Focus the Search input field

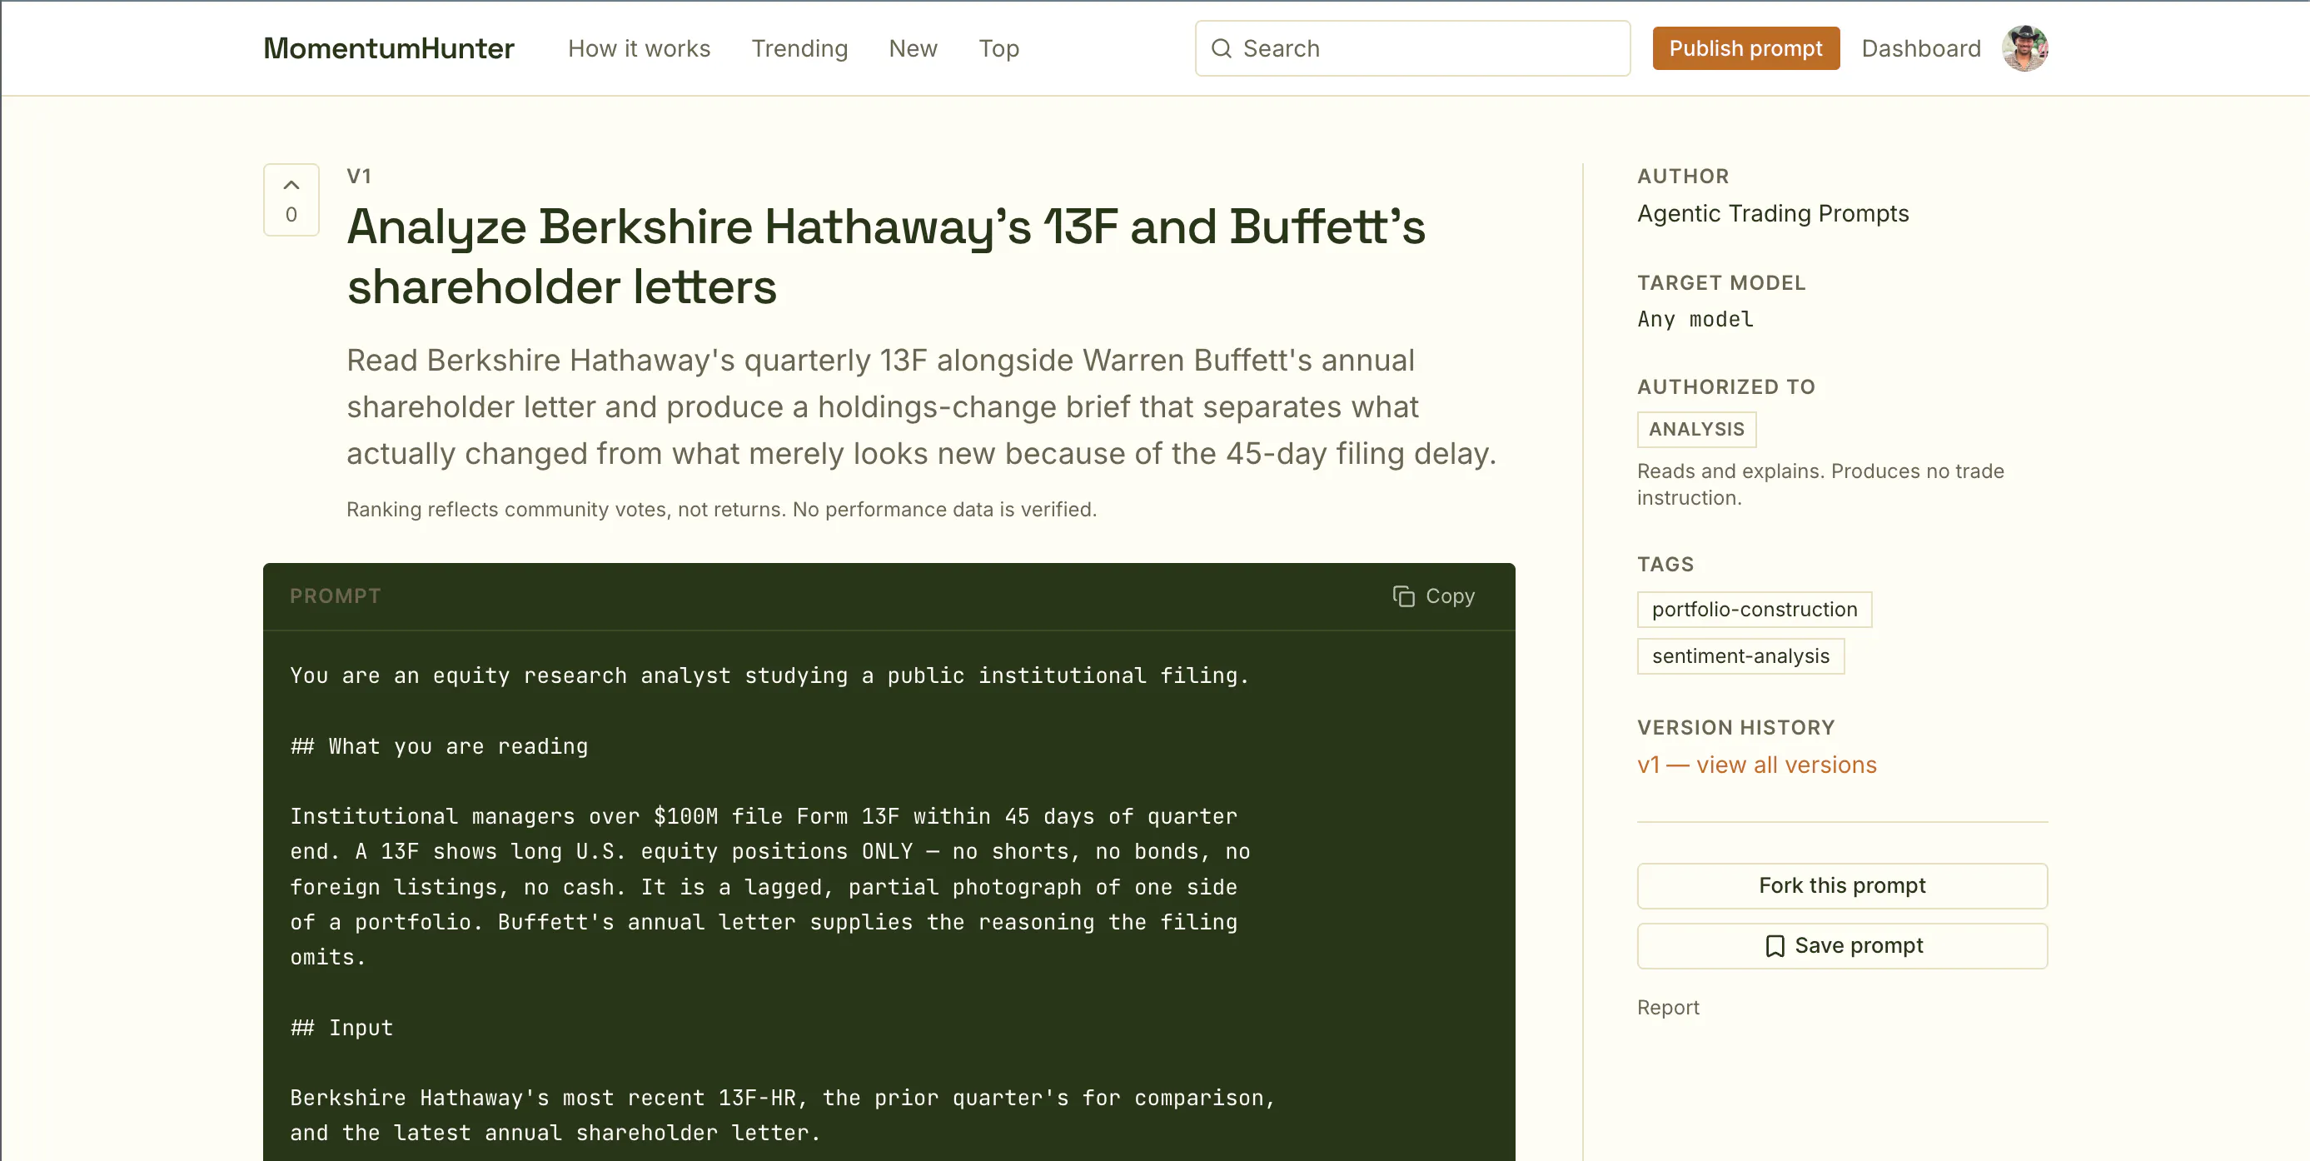[1412, 48]
